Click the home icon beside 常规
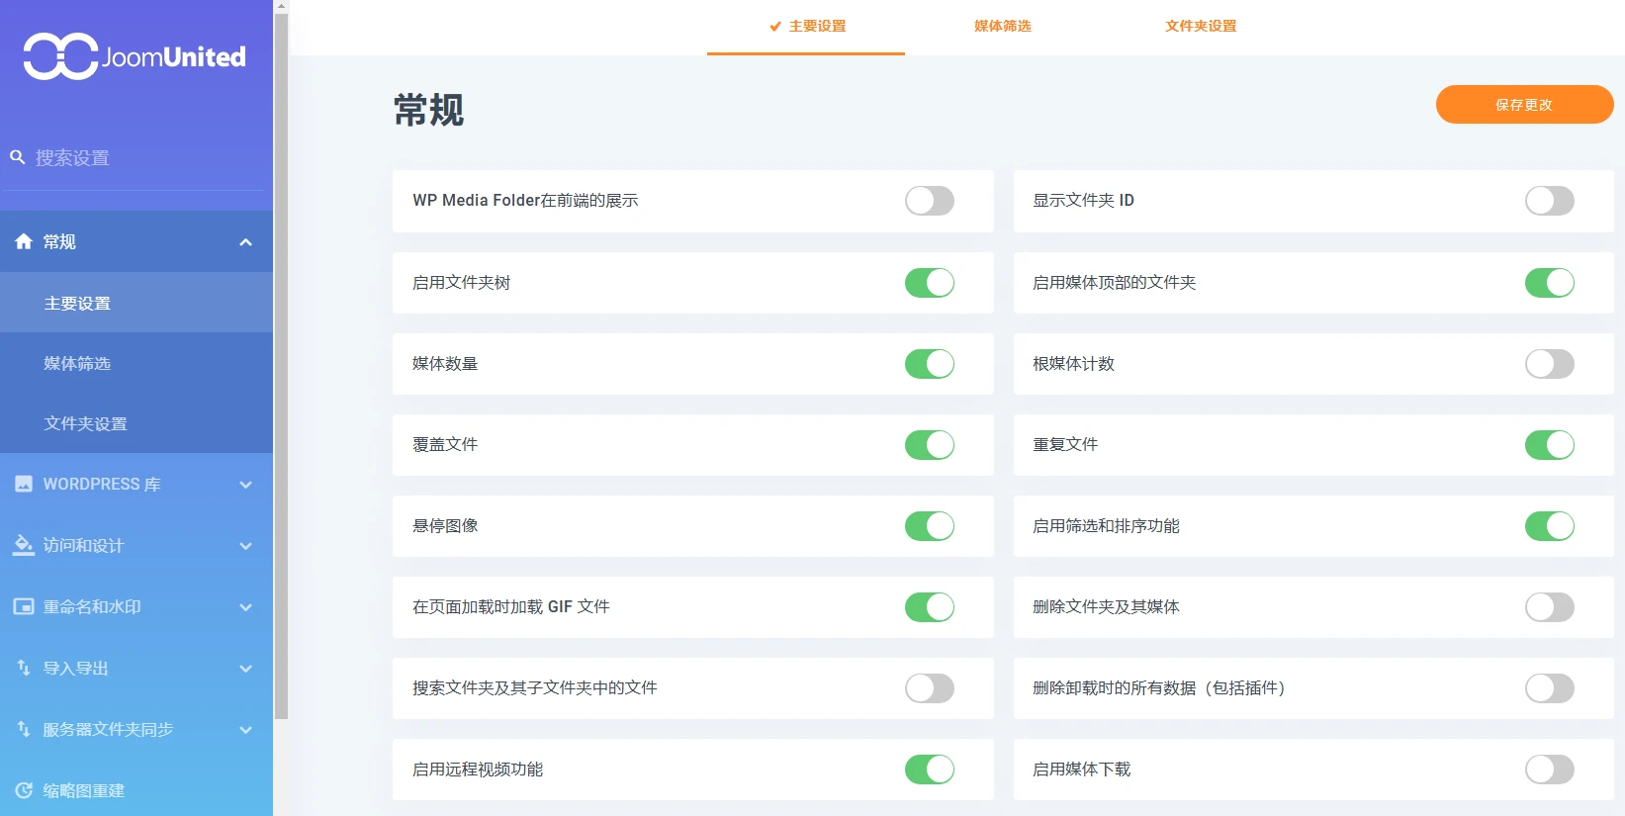 (x=24, y=241)
